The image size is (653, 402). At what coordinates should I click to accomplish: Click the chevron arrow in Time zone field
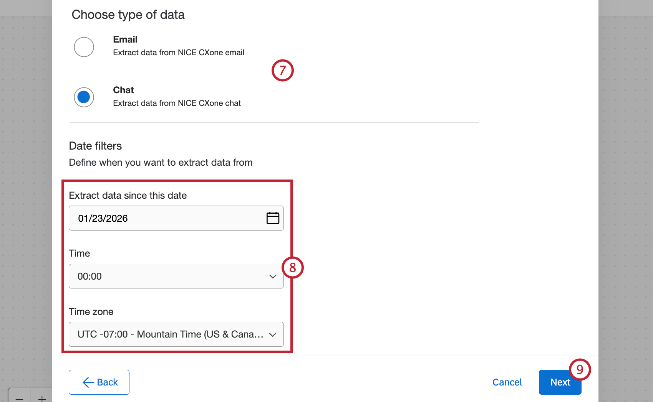pos(273,335)
